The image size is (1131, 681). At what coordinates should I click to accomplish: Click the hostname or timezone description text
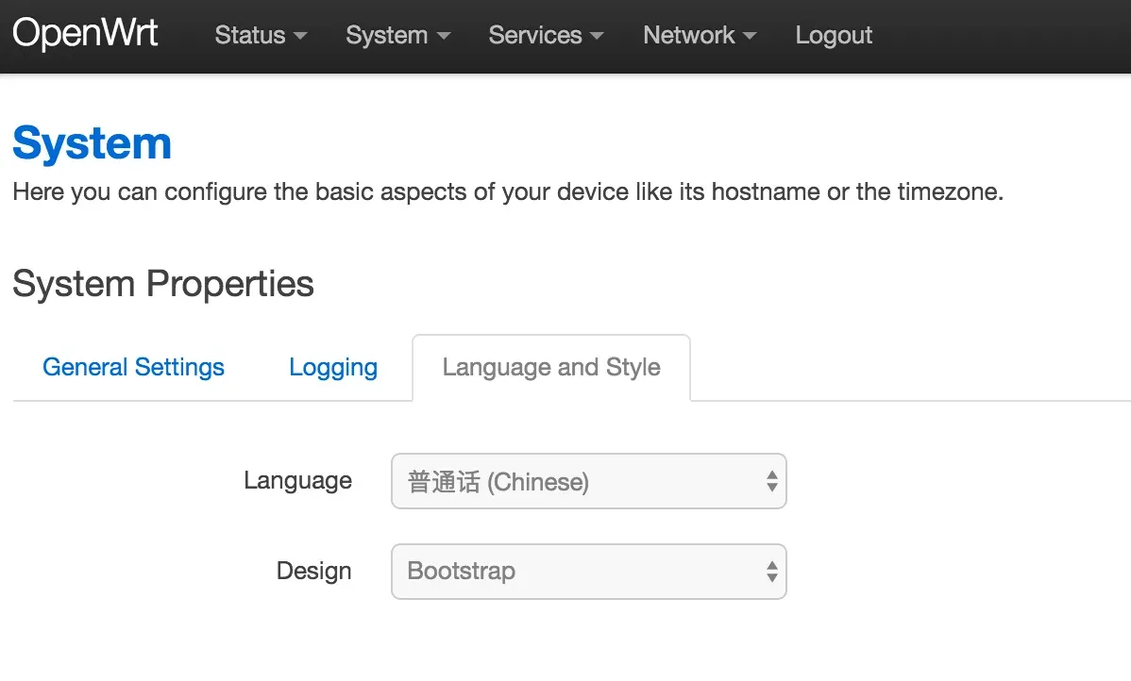point(508,192)
